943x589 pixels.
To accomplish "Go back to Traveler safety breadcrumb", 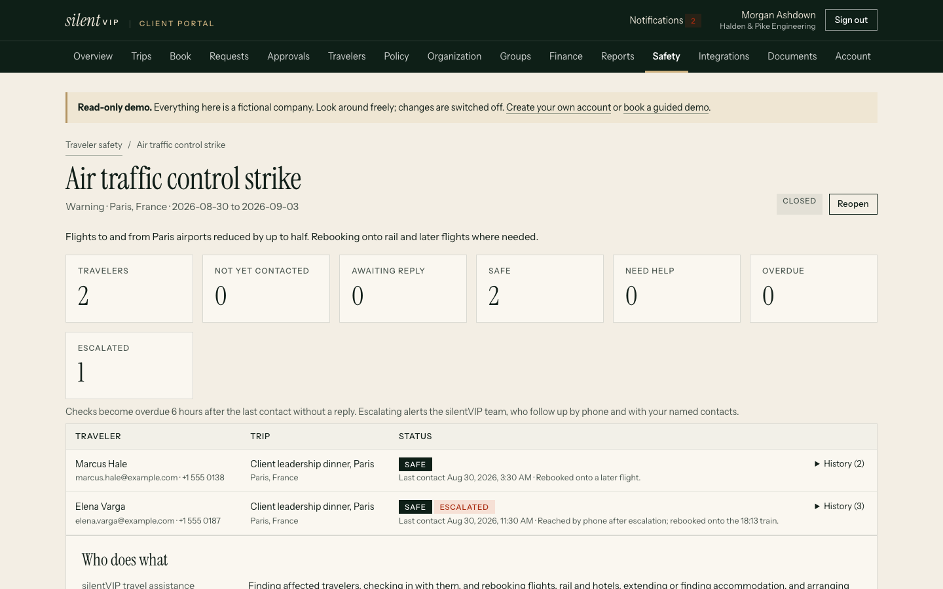I will click(x=94, y=145).
